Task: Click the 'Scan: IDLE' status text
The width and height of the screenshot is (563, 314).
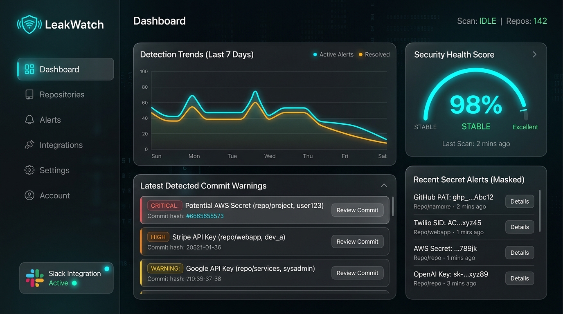Action: pyautogui.click(x=477, y=21)
